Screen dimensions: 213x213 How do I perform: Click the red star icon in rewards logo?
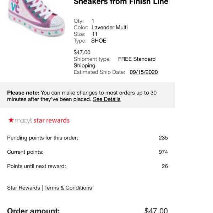tap(11, 120)
